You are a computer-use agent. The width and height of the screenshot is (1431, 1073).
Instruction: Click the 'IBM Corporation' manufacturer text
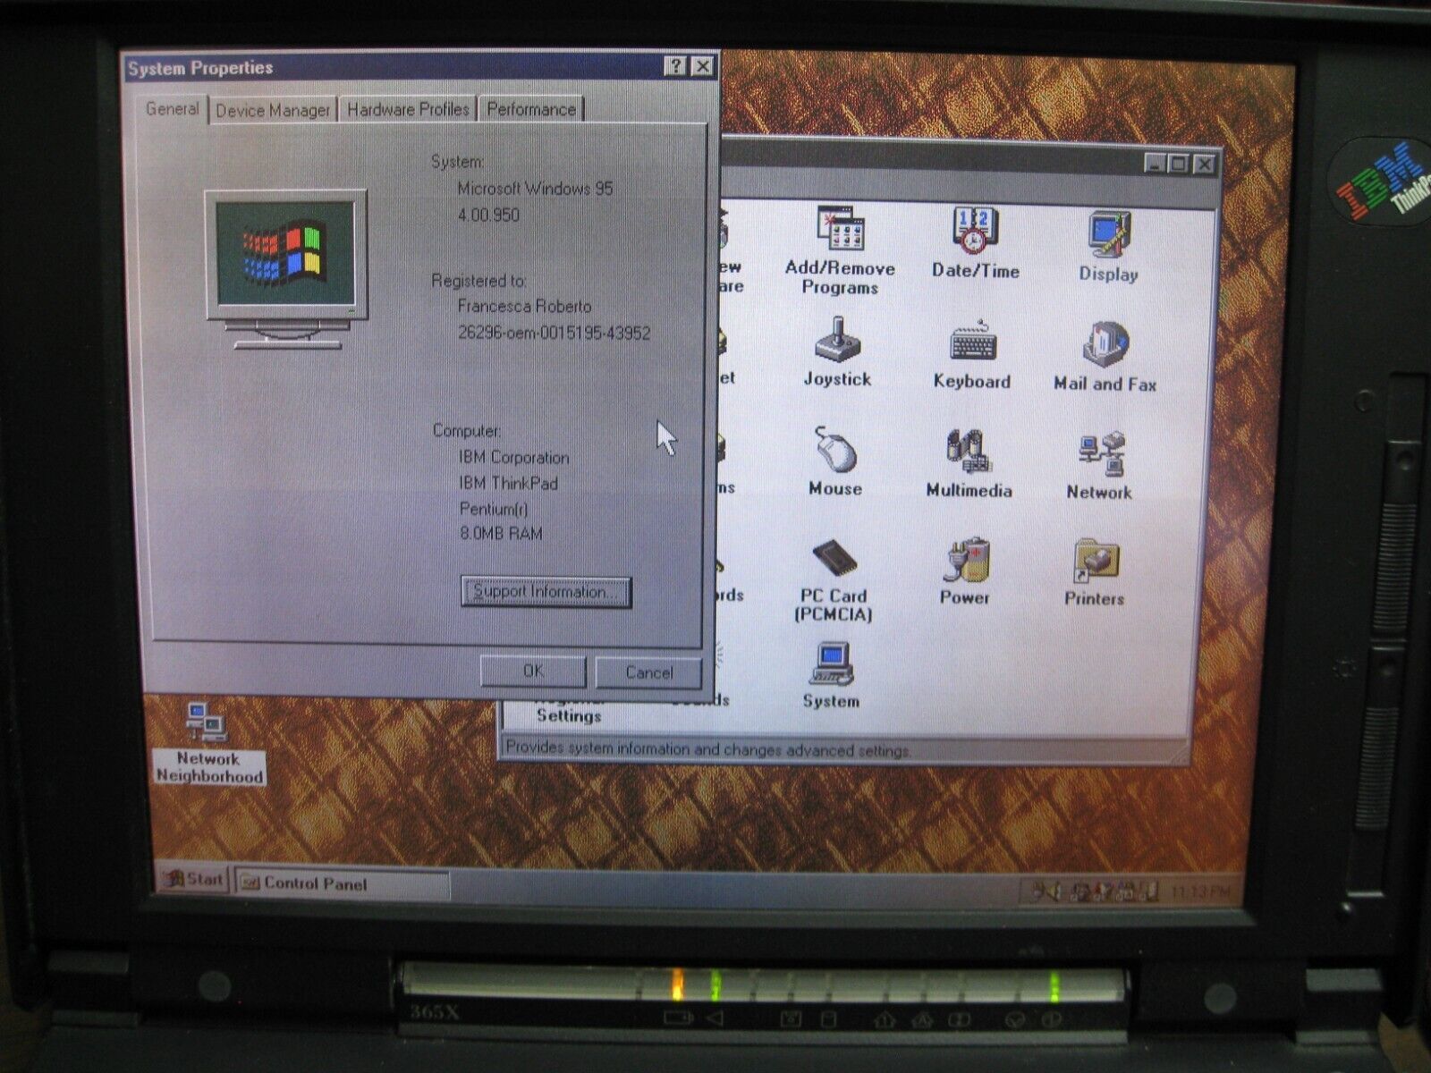click(x=513, y=457)
